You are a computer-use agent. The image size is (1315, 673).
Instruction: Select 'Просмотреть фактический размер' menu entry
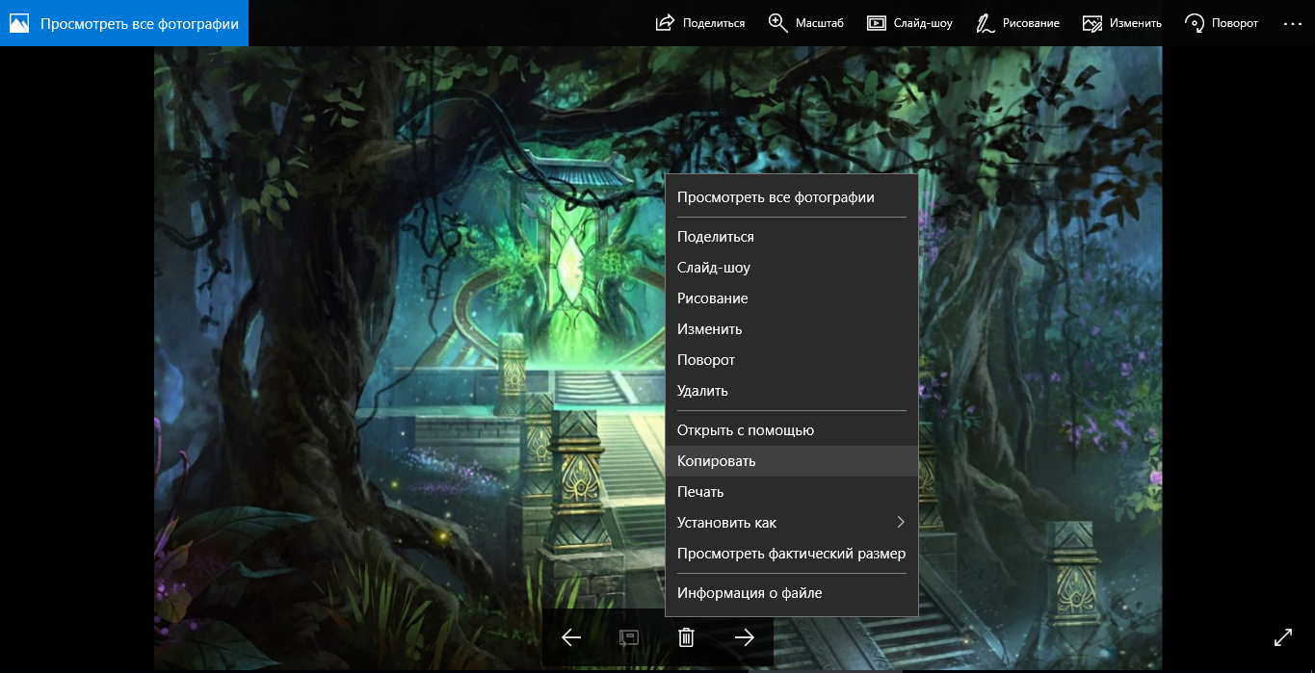click(792, 554)
